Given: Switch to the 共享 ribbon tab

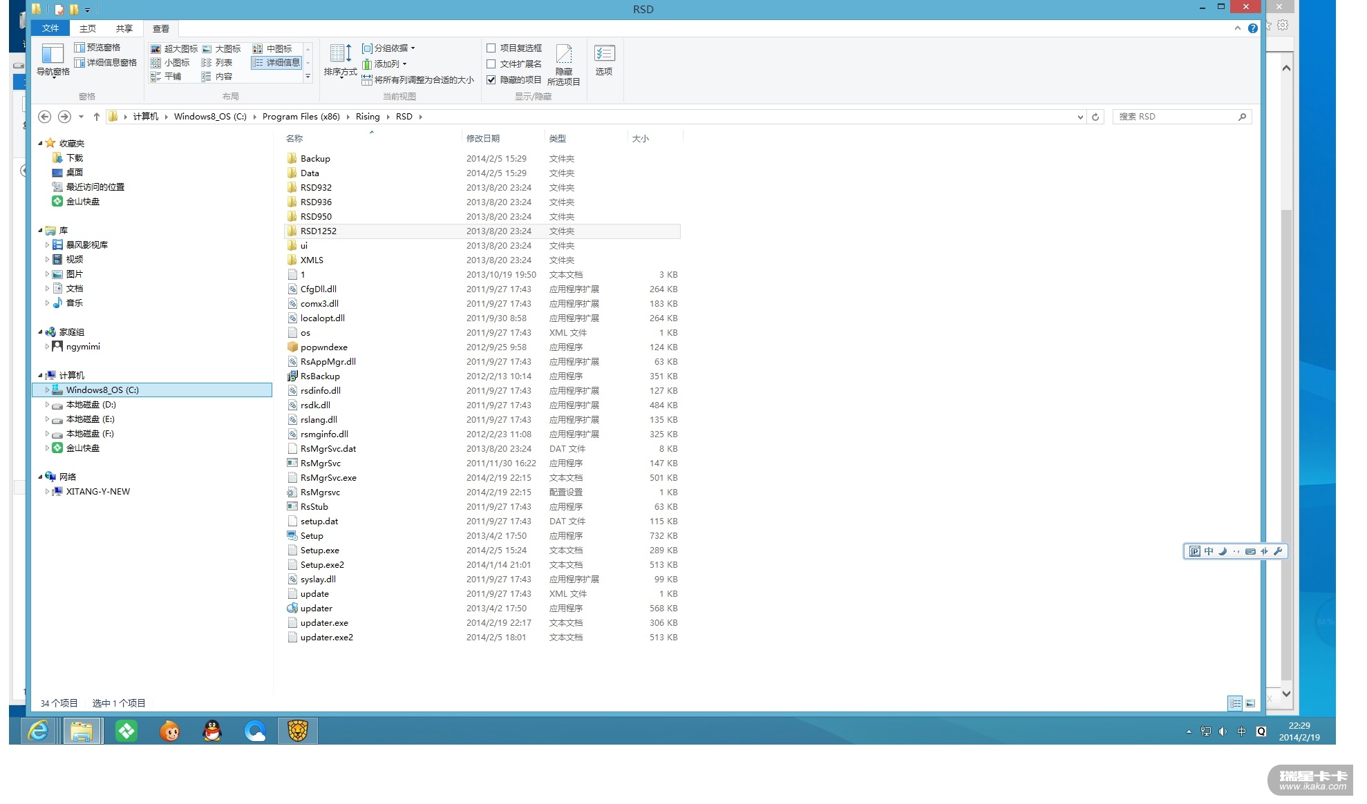Looking at the screenshot, I should 124,28.
